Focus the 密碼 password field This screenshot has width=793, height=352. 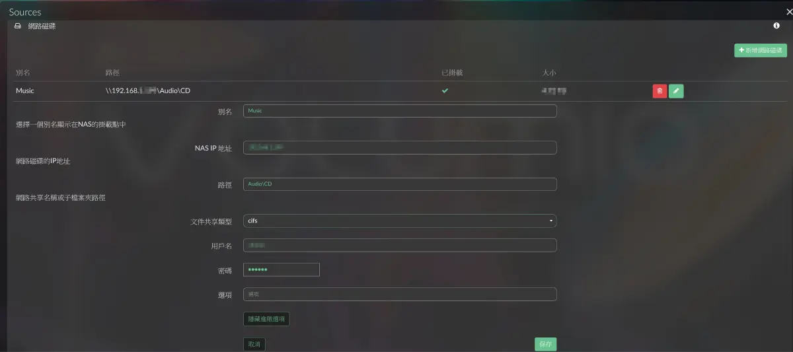(282, 269)
